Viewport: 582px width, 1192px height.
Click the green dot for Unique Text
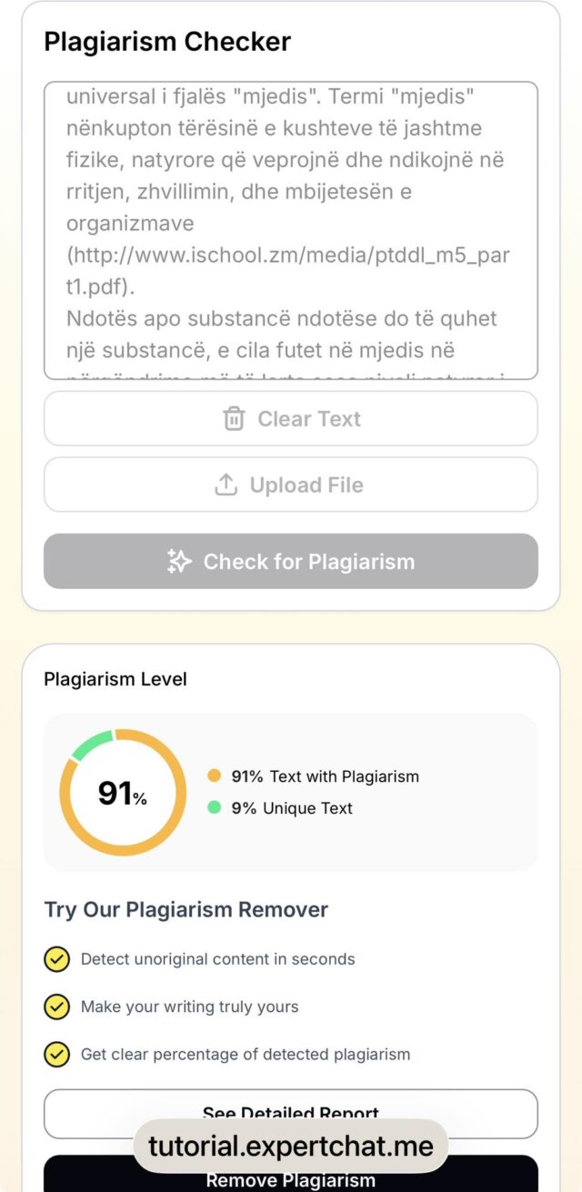pyautogui.click(x=215, y=807)
